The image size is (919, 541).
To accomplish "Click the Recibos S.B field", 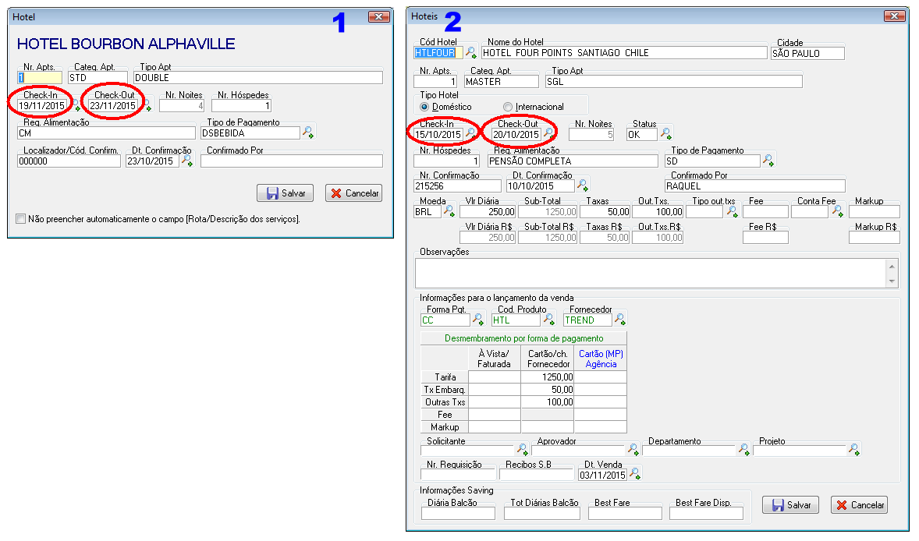I will [536, 475].
